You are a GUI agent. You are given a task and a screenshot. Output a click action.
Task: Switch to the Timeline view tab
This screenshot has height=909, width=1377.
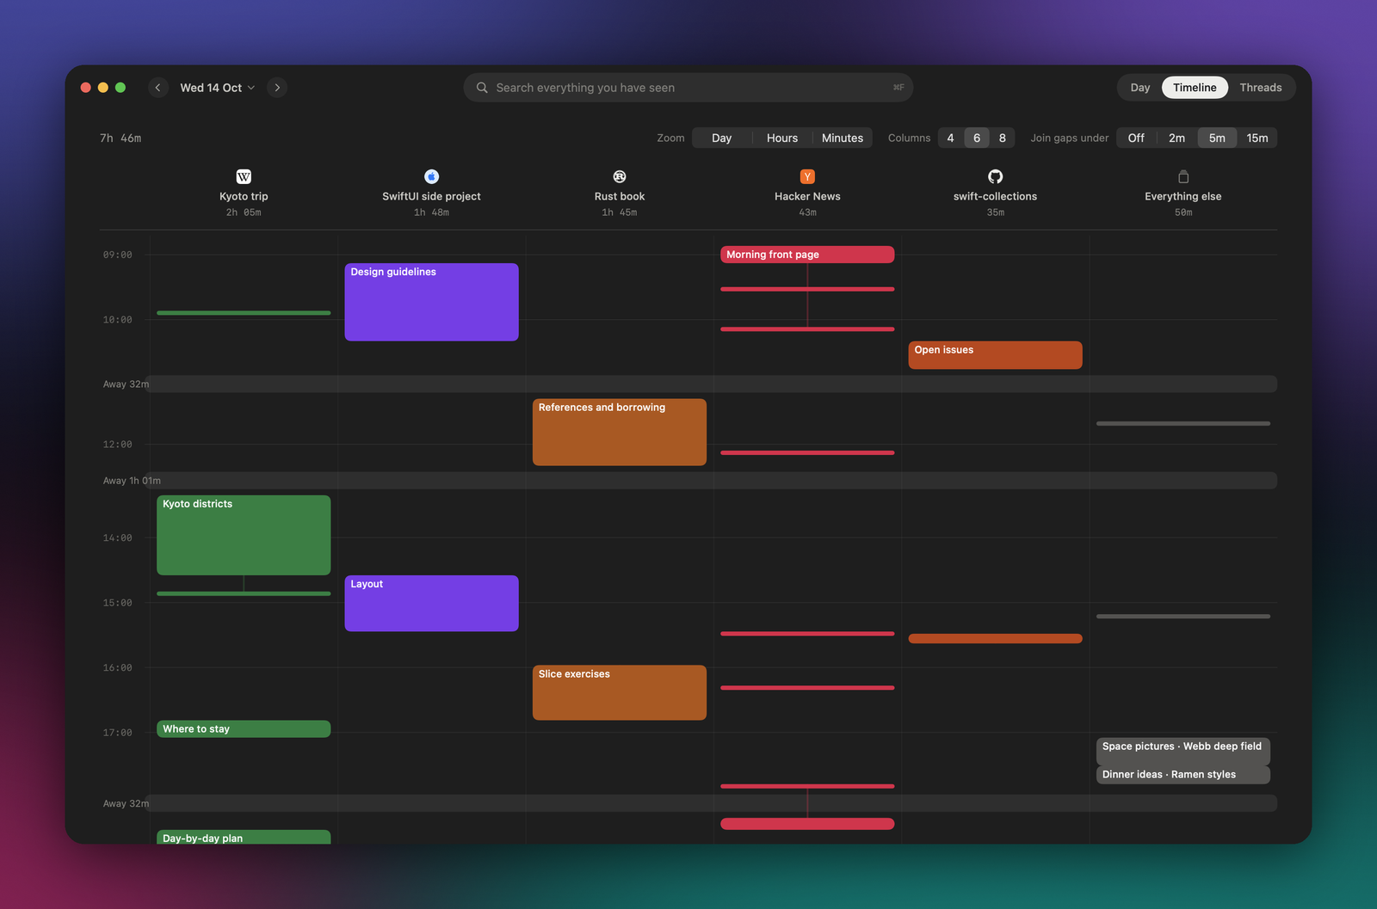tap(1195, 88)
